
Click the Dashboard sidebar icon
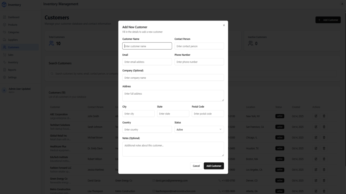[4, 17]
